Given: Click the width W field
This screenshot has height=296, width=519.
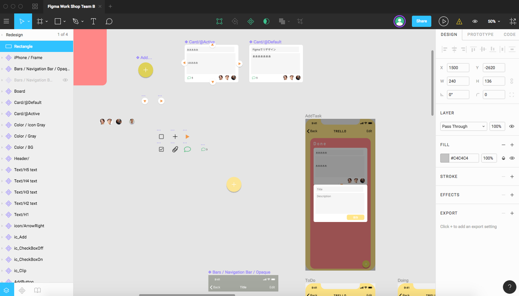Looking at the screenshot, I should tap(458, 81).
